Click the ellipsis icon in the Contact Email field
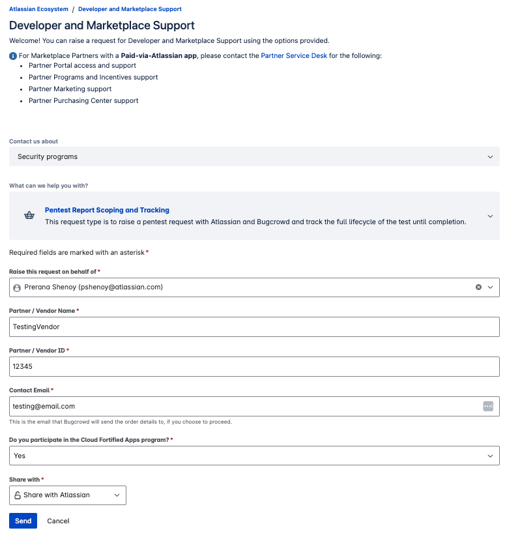Screen dimensions: 520x539 (487, 405)
